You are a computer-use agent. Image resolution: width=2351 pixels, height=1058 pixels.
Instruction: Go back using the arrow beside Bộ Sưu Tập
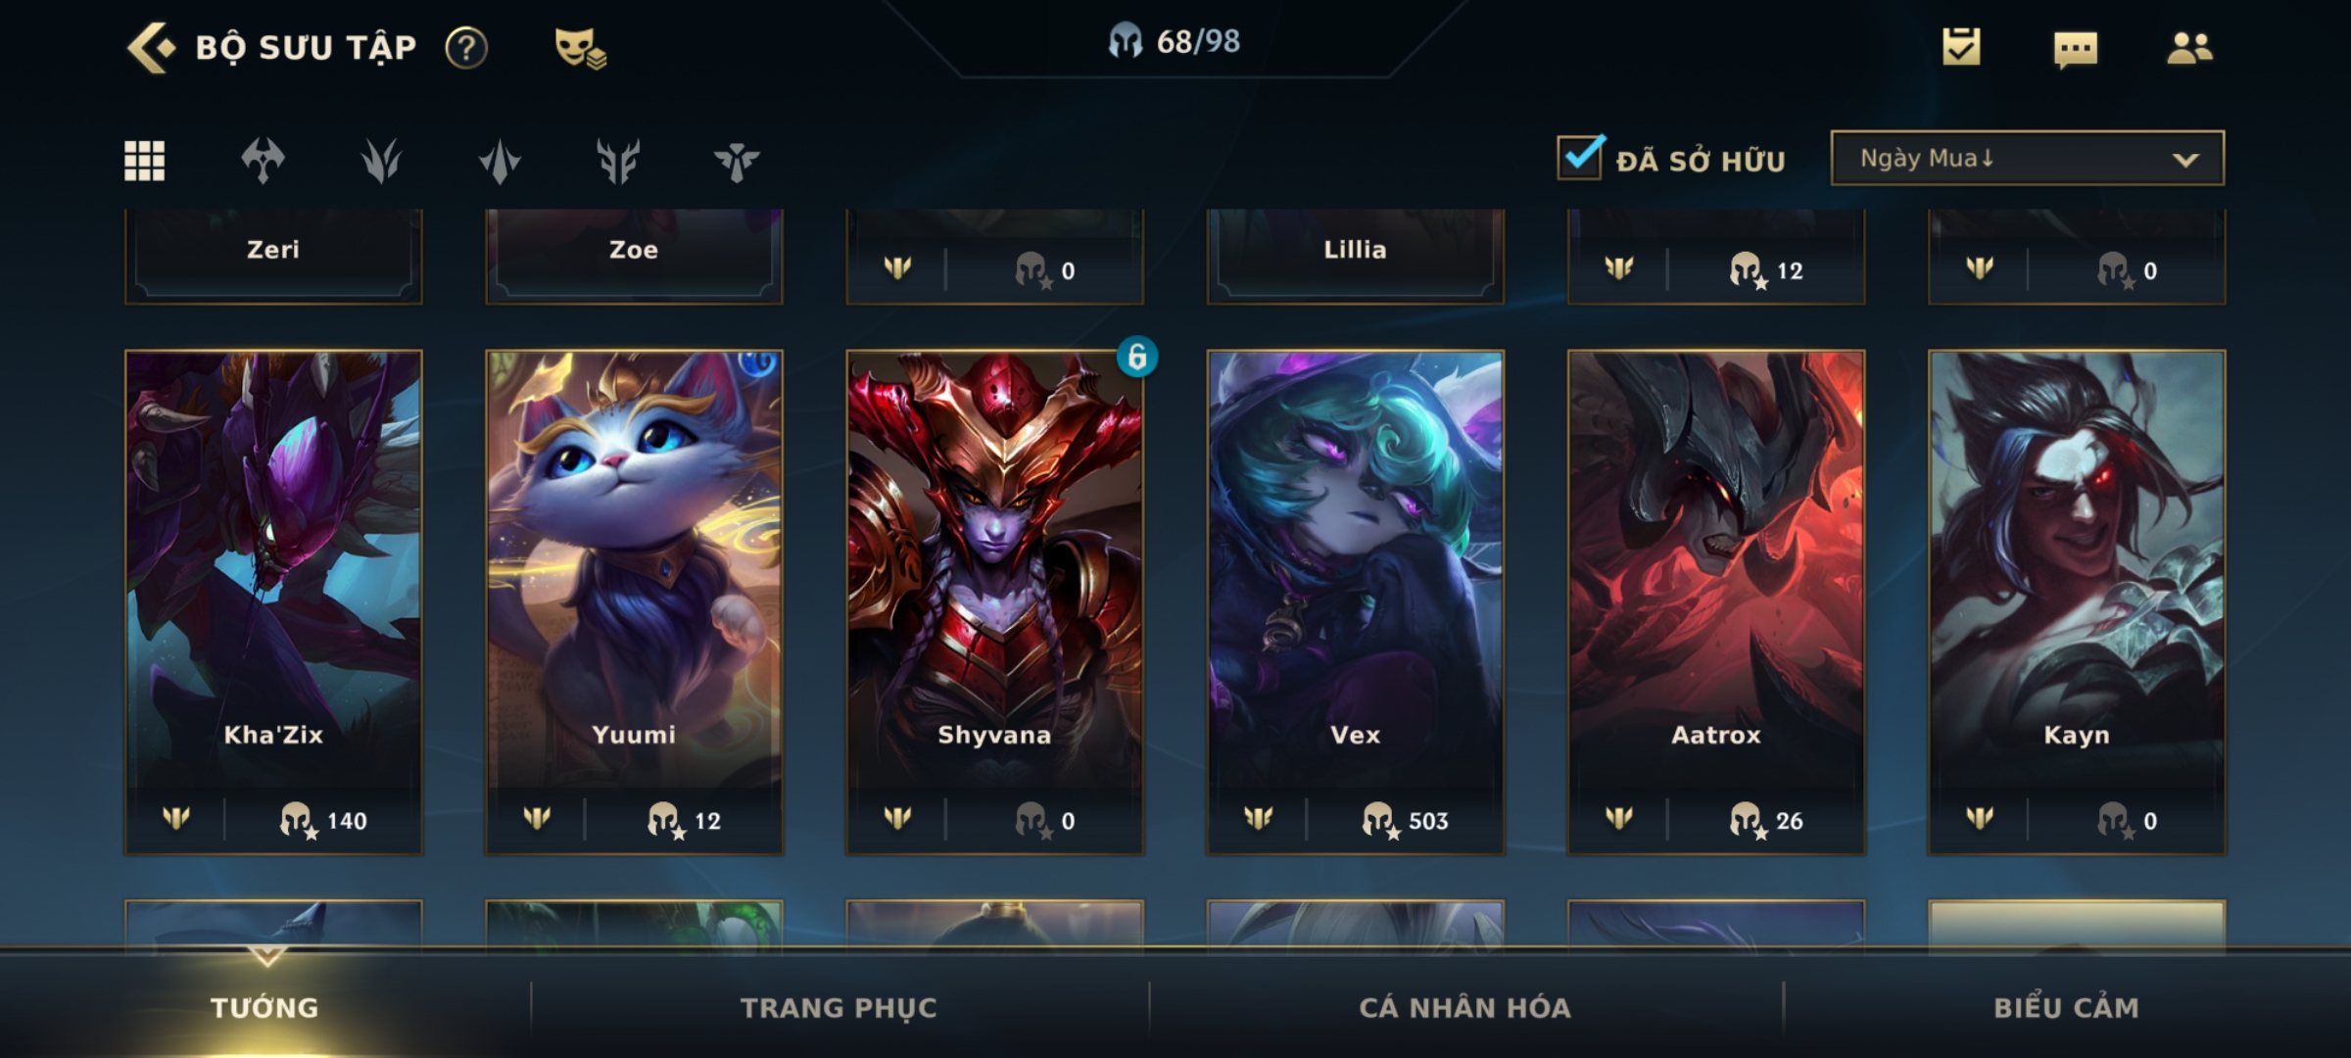point(151,47)
